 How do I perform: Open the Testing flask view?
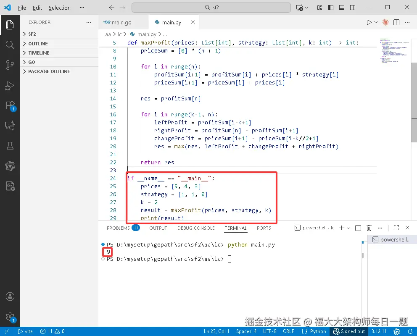(x=10, y=146)
